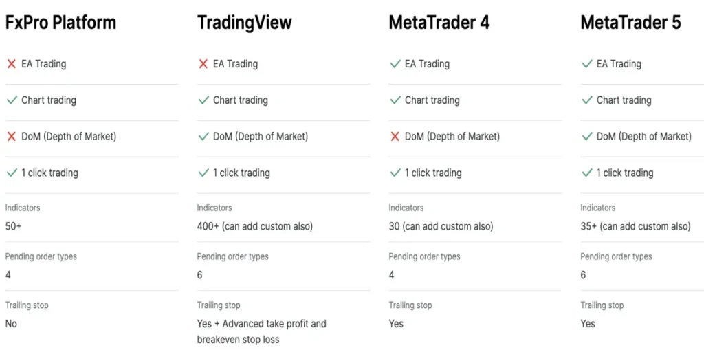The image size is (704, 352).
Task: Click the green check beside MetaTrader 5 EA Trading
Action: coord(587,64)
